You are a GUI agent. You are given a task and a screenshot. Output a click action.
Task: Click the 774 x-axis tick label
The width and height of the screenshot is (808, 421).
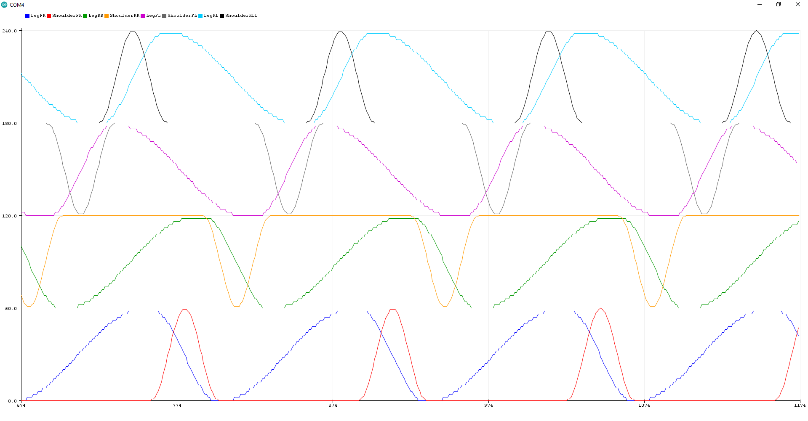pyautogui.click(x=177, y=405)
